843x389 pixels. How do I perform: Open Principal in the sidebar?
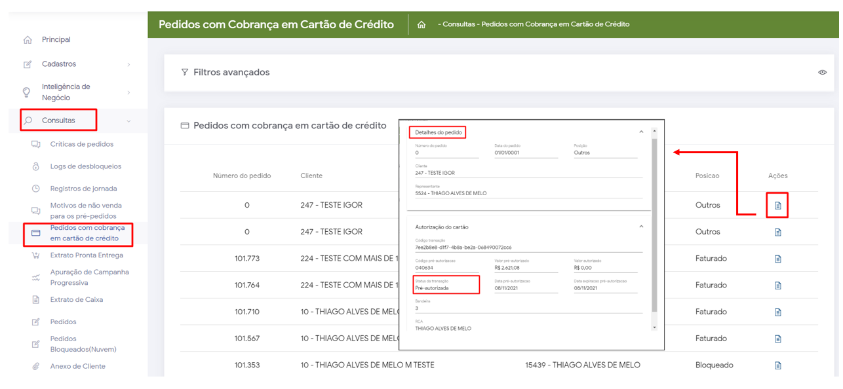click(x=56, y=40)
